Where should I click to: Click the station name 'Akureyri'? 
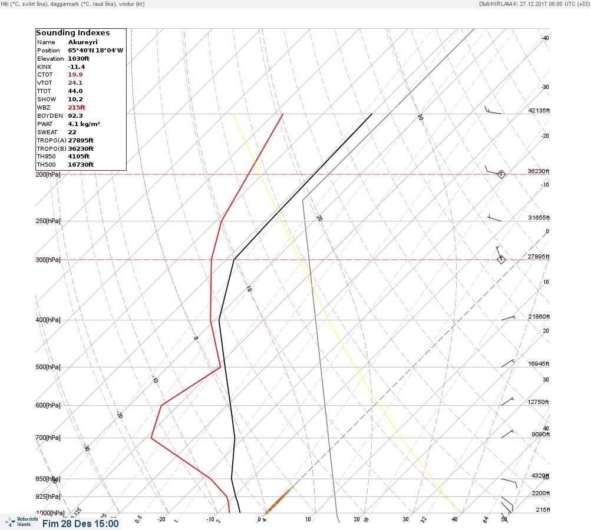(x=83, y=42)
